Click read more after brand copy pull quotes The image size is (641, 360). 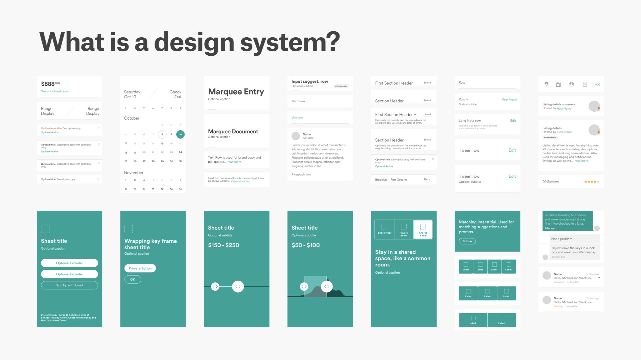234,162
